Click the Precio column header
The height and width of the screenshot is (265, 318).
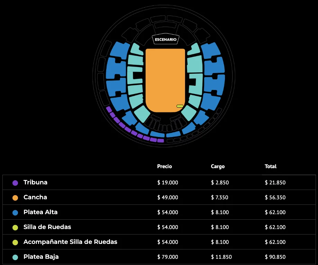tap(164, 166)
